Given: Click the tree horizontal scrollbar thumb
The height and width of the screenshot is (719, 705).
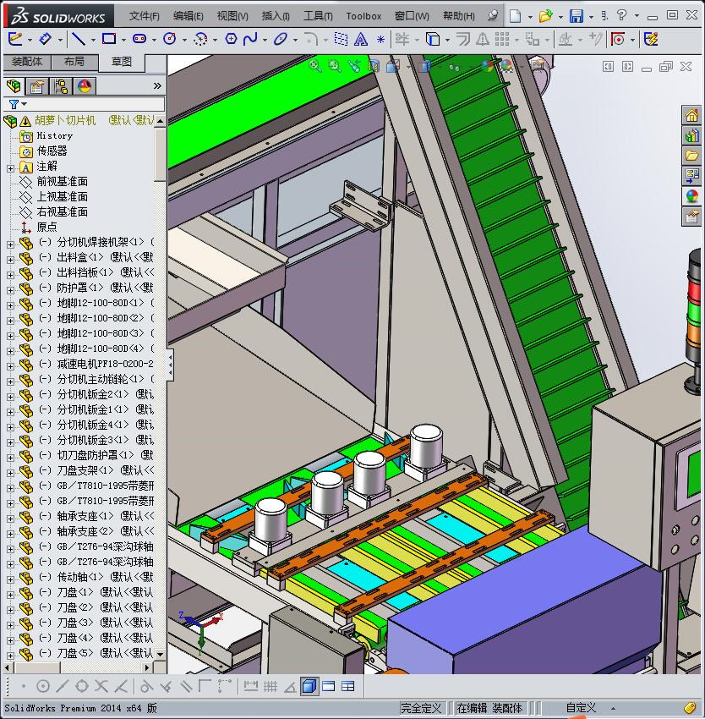Looking at the screenshot, I should click(36, 667).
